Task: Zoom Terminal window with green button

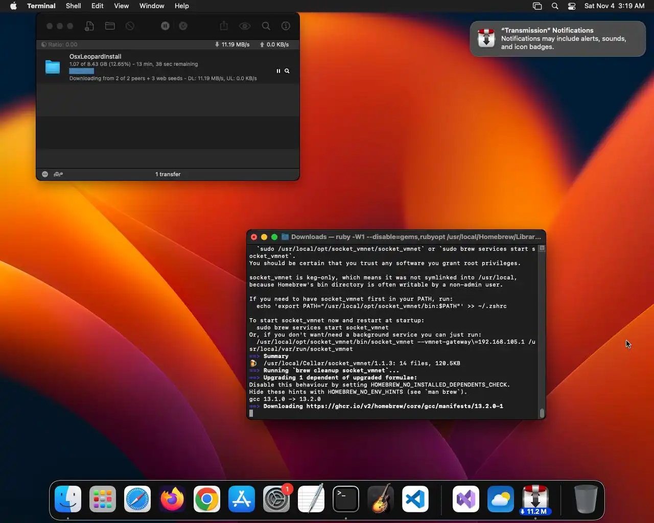Action: tap(274, 237)
